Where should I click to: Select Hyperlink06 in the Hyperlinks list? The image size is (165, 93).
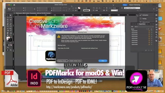[x=135, y=41]
